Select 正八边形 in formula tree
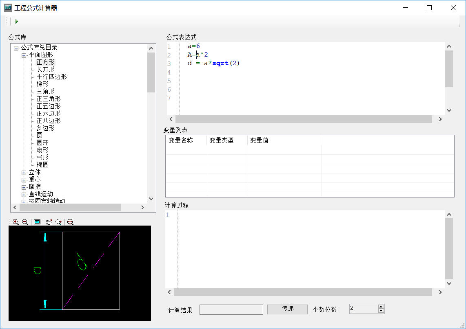The image size is (466, 329). [49, 121]
